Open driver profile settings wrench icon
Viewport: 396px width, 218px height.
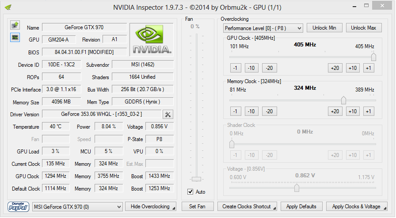168,115
